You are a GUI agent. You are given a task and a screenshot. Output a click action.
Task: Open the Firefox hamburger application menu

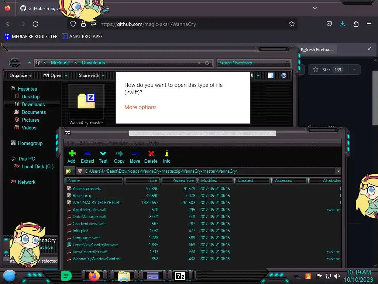[369, 24]
